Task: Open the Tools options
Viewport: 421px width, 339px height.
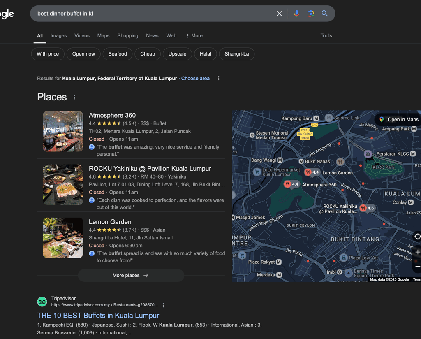Action: pos(326,36)
